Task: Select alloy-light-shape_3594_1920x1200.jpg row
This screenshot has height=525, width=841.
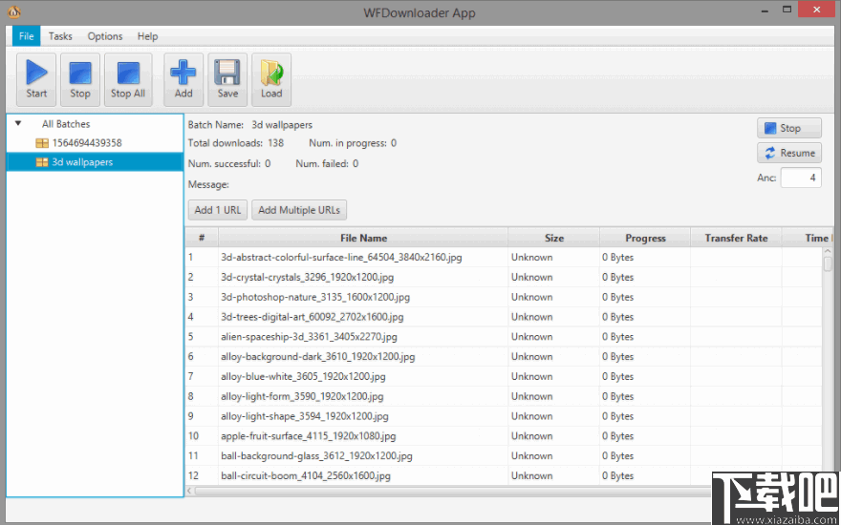Action: [x=504, y=416]
